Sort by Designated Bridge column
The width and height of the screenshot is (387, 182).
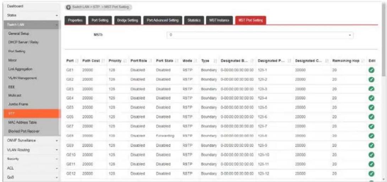pyautogui.click(x=237, y=61)
